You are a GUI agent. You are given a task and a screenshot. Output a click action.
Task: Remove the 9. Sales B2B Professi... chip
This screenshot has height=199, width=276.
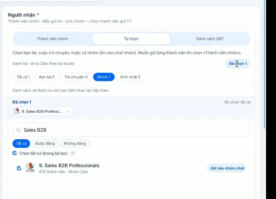pos(68,111)
